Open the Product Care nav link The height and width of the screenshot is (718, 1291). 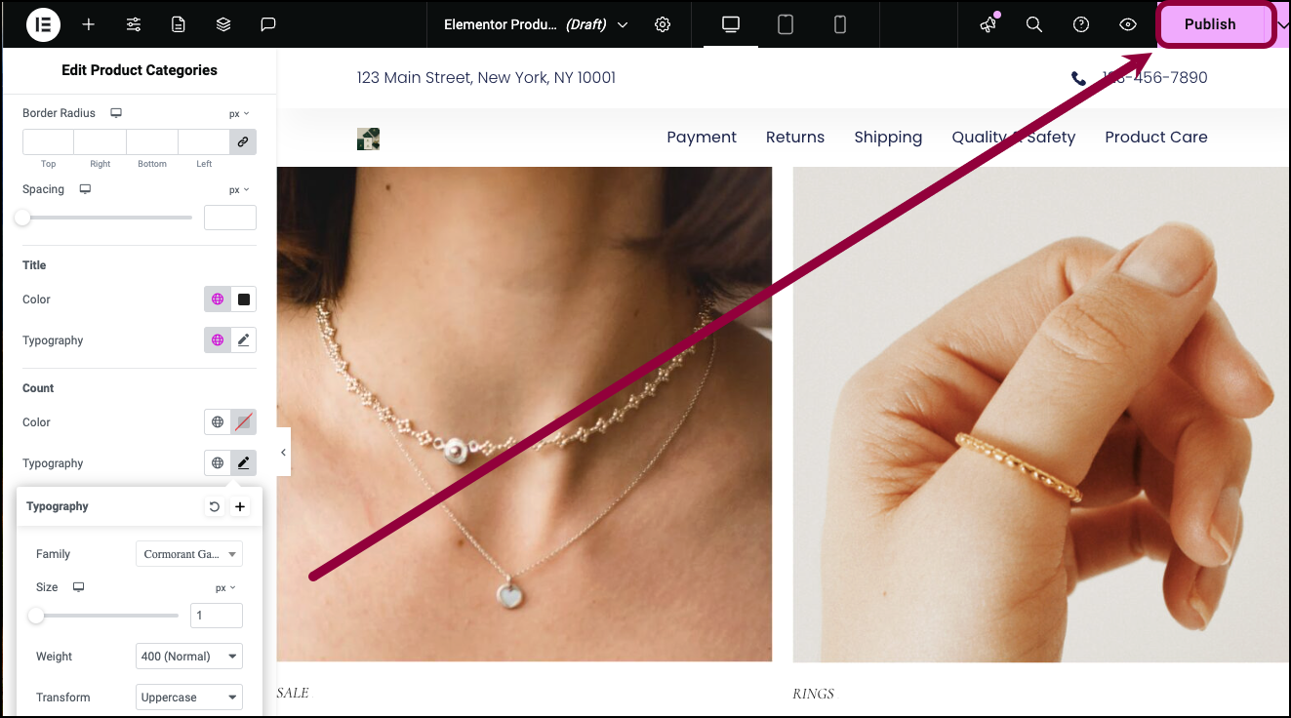[x=1156, y=138]
